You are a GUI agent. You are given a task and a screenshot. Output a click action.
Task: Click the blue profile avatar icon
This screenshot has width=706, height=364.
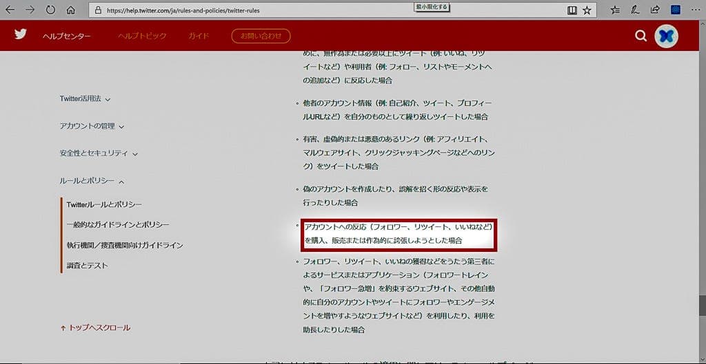[x=666, y=36]
